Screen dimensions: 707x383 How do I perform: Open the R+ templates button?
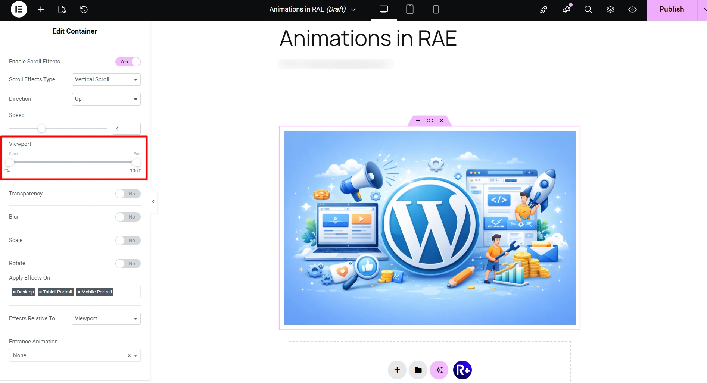tap(462, 370)
